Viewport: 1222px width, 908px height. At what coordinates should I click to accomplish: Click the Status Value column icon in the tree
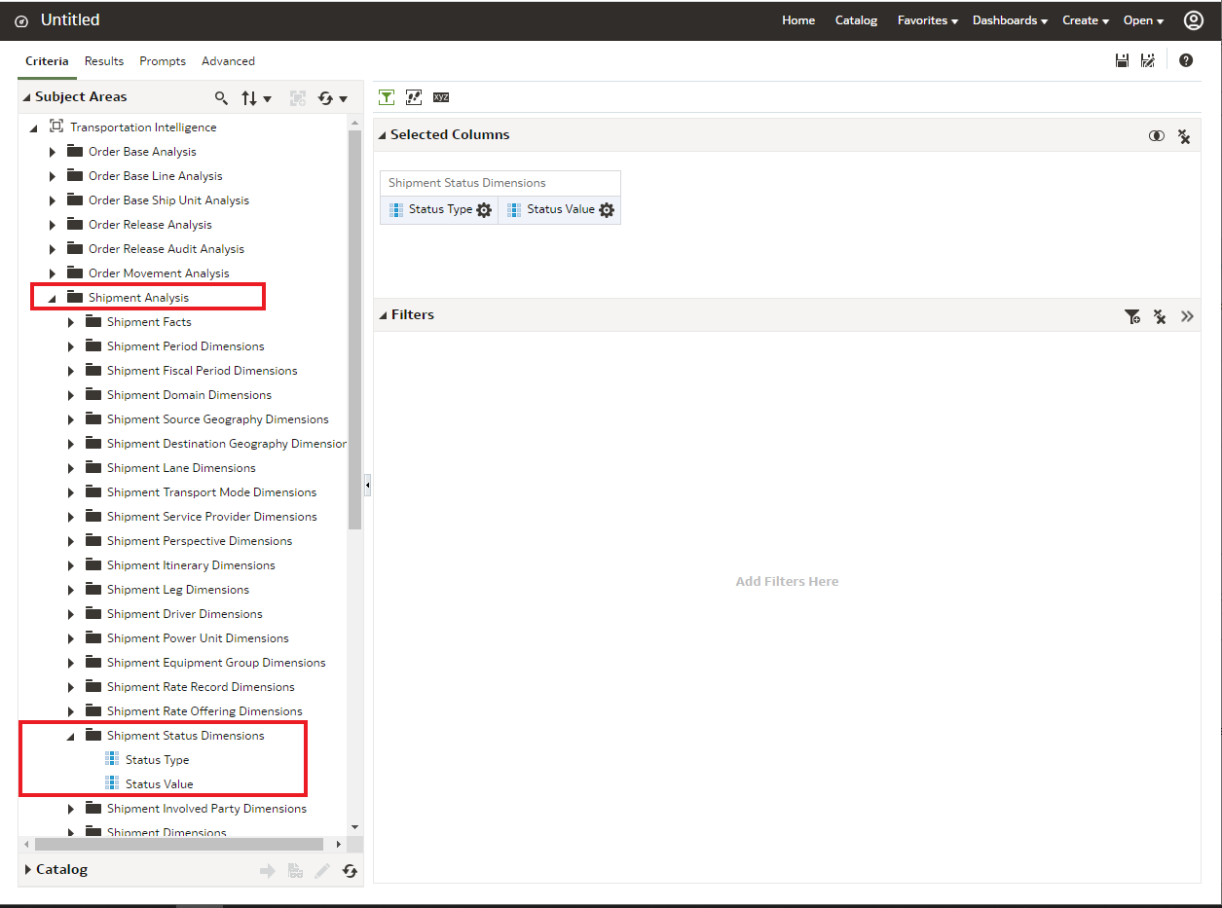[112, 783]
